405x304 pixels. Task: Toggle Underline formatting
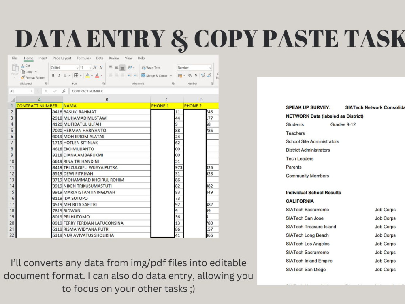tap(65, 75)
